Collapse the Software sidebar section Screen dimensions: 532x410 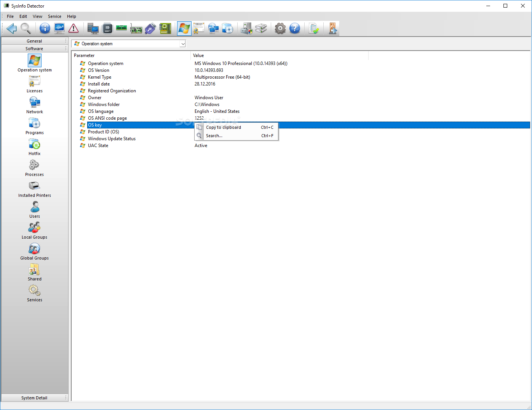click(x=34, y=49)
